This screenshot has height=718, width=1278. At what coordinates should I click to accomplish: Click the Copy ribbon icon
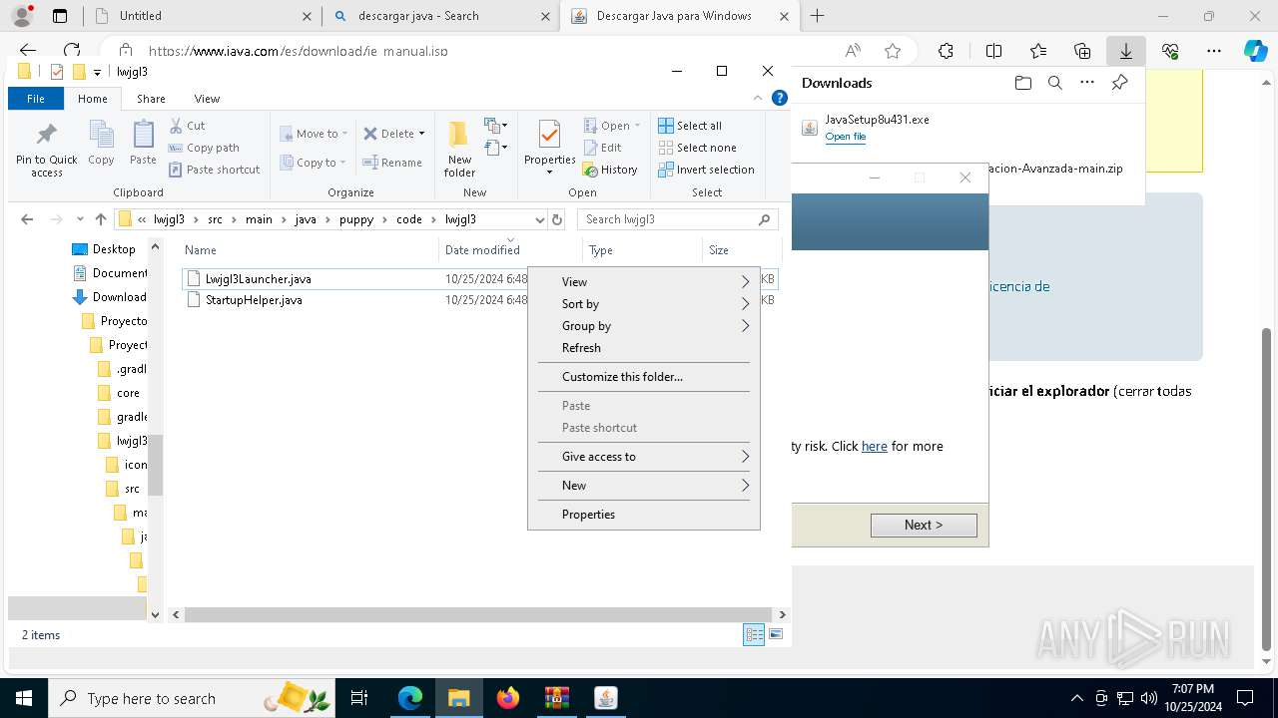(101, 136)
